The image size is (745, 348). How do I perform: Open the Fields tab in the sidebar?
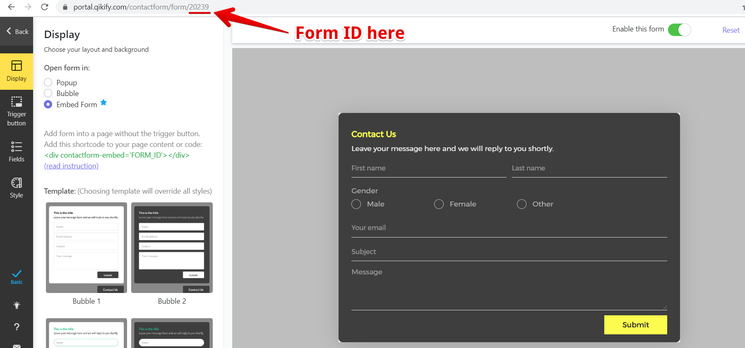click(17, 151)
